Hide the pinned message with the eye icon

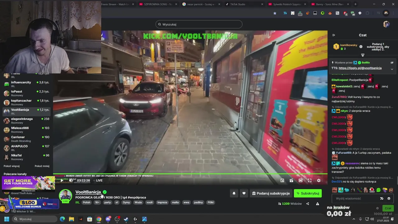392,63
